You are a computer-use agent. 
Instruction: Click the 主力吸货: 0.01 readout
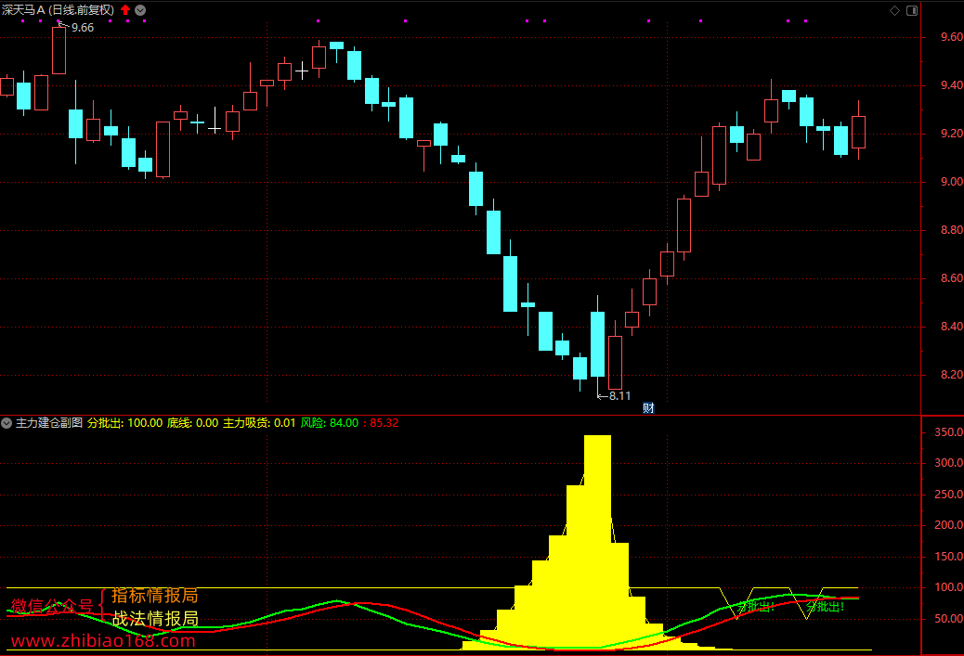pos(259,422)
